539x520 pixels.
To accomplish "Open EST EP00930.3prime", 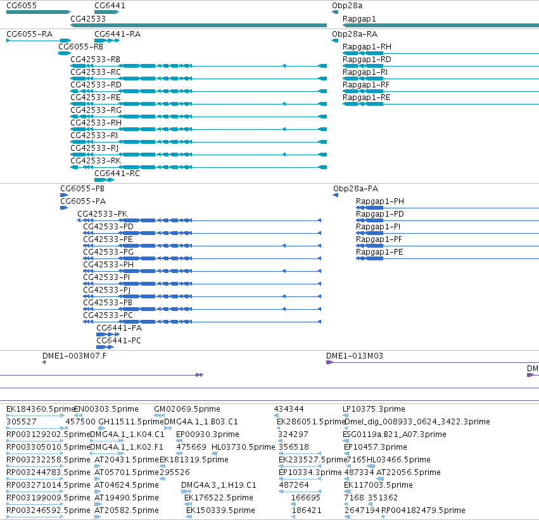I will pos(208,434).
